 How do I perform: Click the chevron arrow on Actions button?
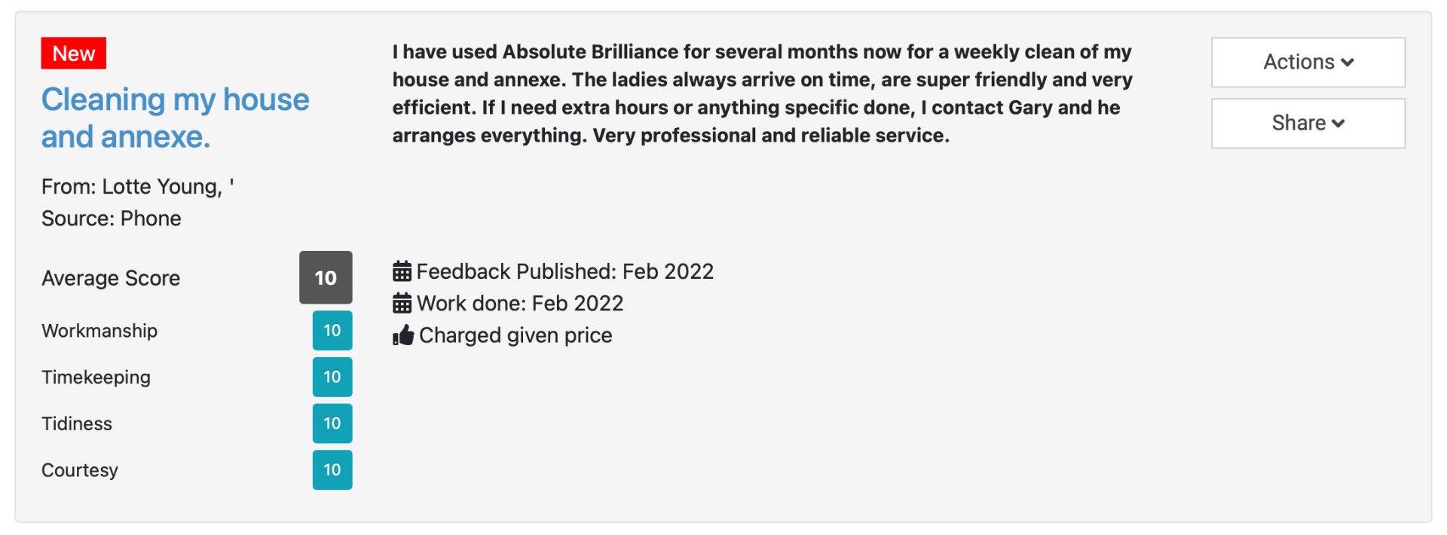pos(1348,63)
